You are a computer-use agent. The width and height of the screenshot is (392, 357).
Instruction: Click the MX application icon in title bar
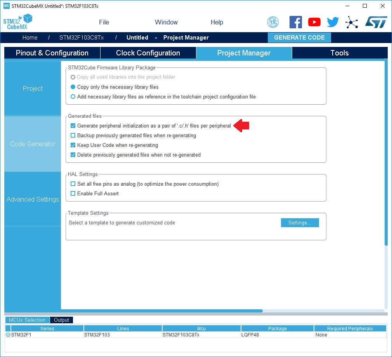tap(7, 6)
